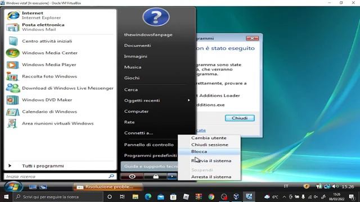Choose Cambia utente in power menu
Image resolution: width=360 pixels, height=202 pixels.
[x=209, y=138]
